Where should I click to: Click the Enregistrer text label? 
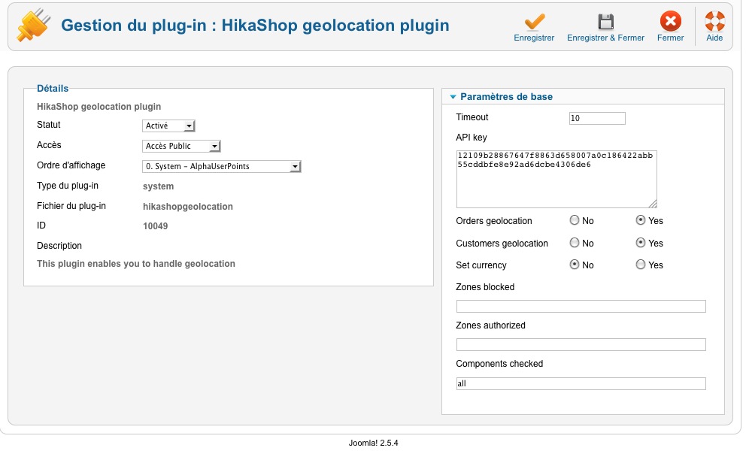(534, 38)
